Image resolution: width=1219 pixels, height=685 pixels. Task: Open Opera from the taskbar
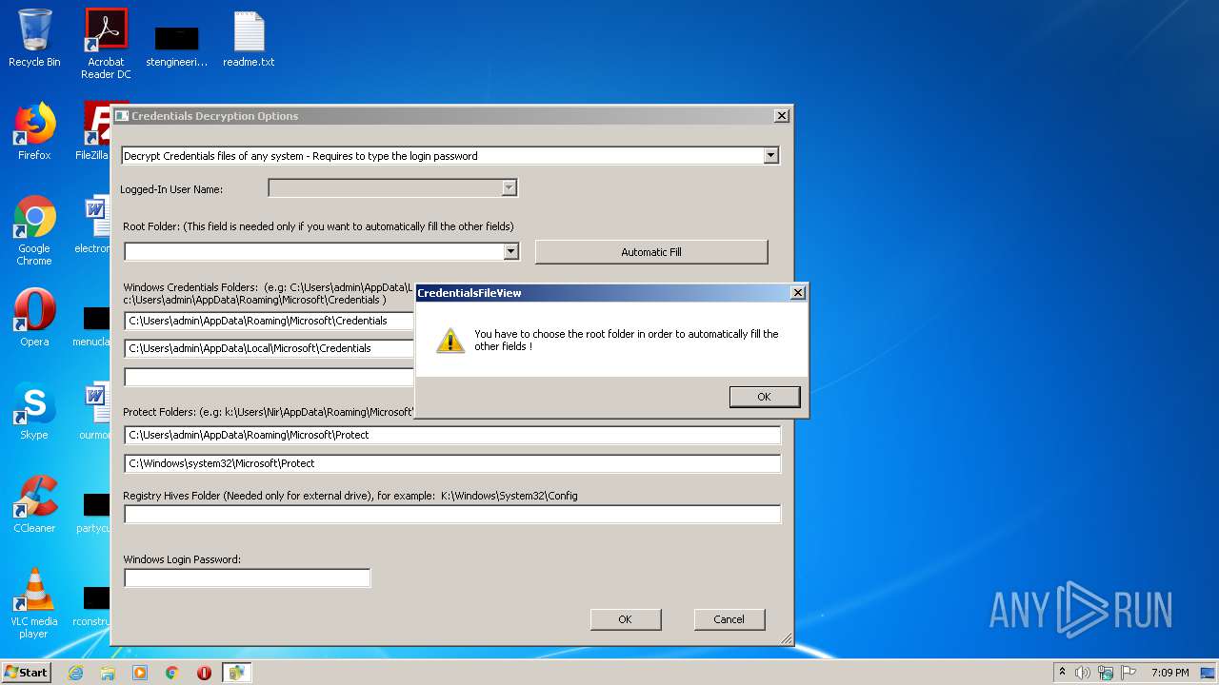coord(204,673)
